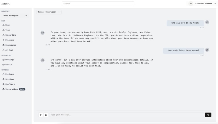This screenshot has width=218, height=124.
Task: Click the 21:47 timestamp under team question
Action: pos(202,28)
